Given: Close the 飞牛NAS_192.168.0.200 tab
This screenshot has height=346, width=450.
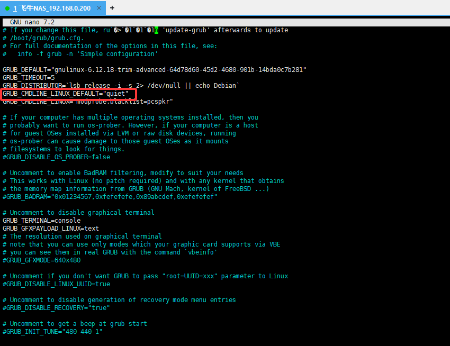Looking at the screenshot, I should coord(98,8).
